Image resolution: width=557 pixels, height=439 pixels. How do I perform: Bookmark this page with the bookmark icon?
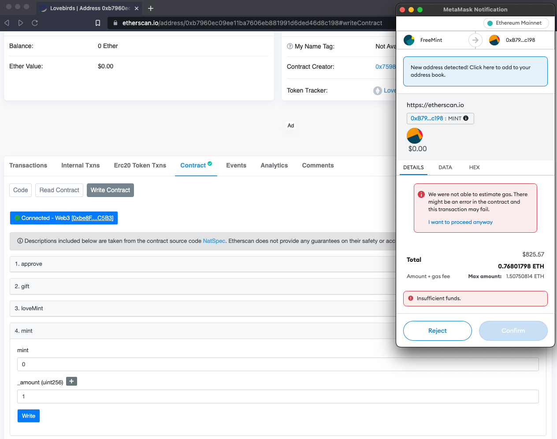tap(98, 23)
